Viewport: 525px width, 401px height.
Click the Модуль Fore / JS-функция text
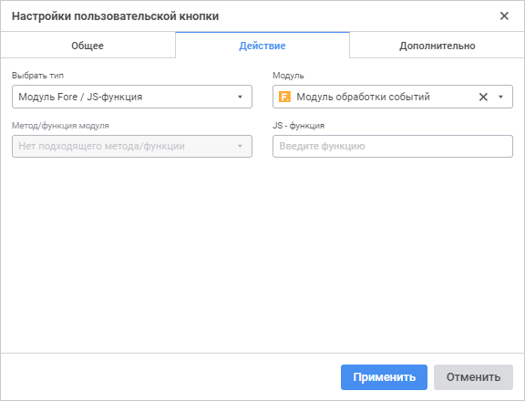coord(80,97)
